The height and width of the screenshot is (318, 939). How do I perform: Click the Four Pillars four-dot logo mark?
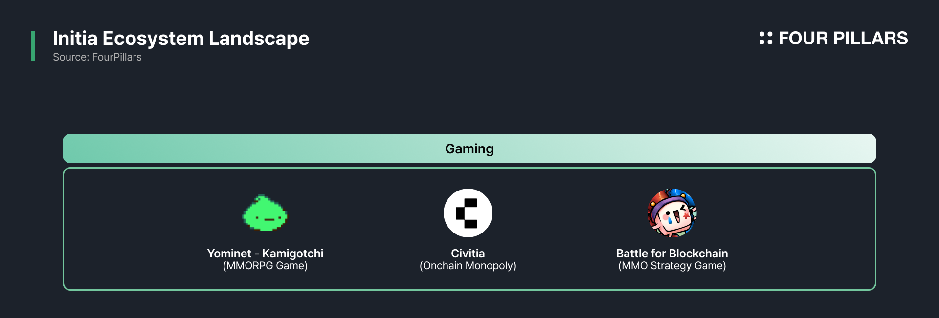coord(766,38)
